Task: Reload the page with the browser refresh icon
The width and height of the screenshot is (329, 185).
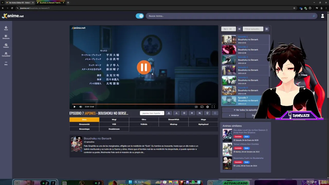Action: [x=12, y=8]
